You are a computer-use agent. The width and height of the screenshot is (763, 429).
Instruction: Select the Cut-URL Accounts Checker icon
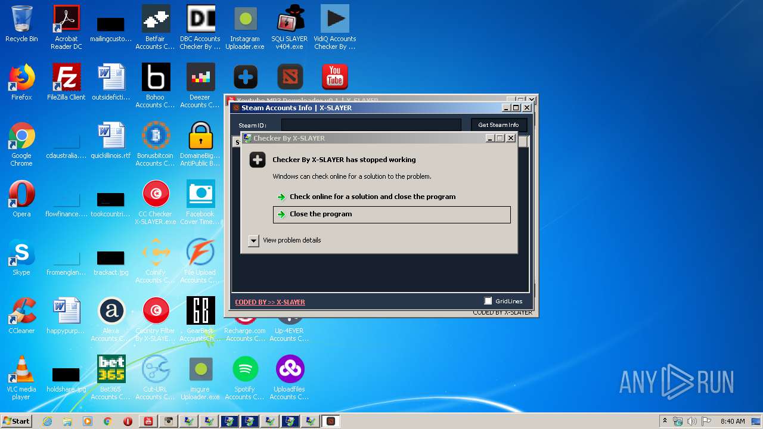(156, 377)
